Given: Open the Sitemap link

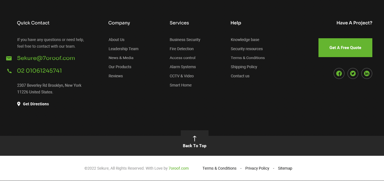Looking at the screenshot, I should tap(285, 168).
